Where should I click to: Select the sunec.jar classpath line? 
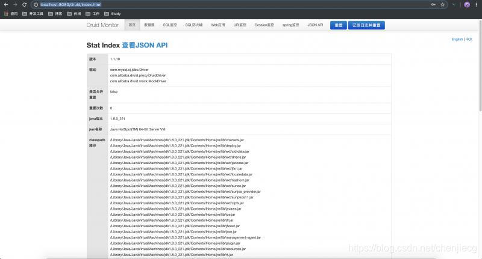pyautogui.click(x=178, y=186)
